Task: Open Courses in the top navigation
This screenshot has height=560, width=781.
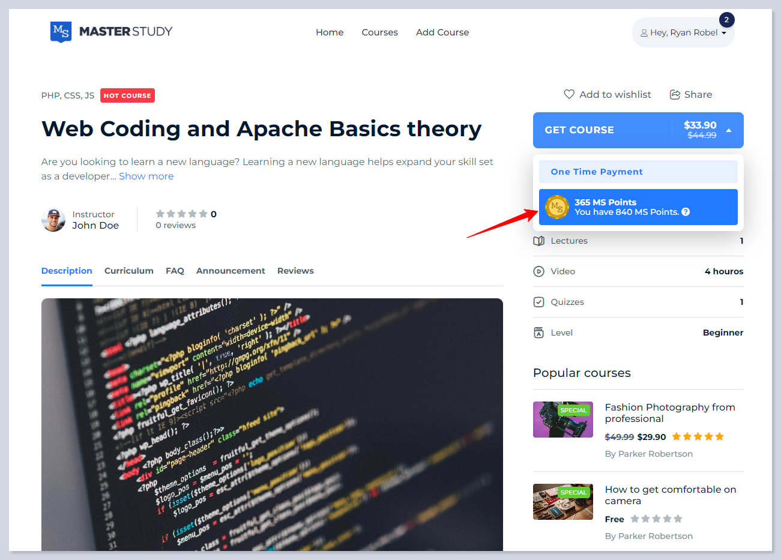Action: point(379,32)
